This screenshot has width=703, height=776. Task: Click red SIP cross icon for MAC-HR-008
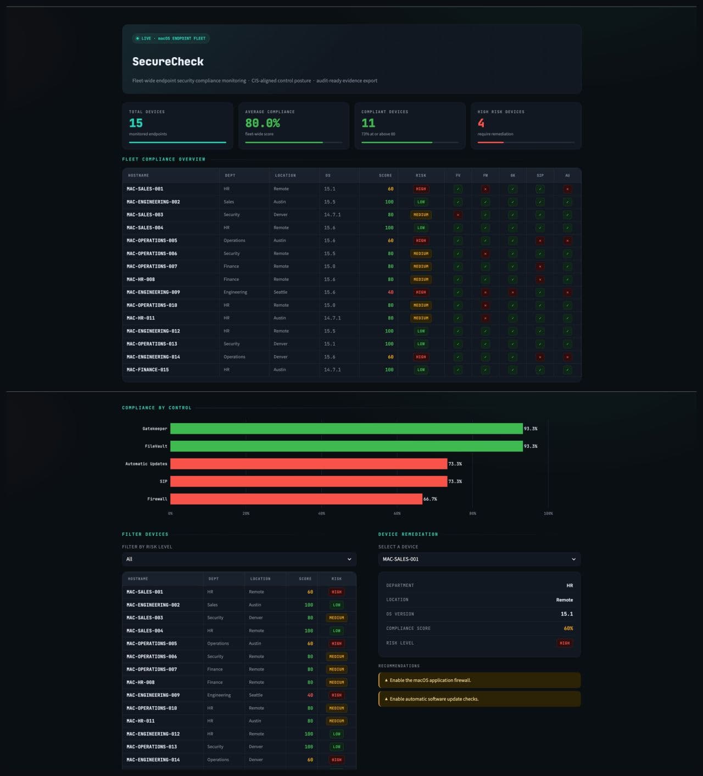tap(540, 279)
